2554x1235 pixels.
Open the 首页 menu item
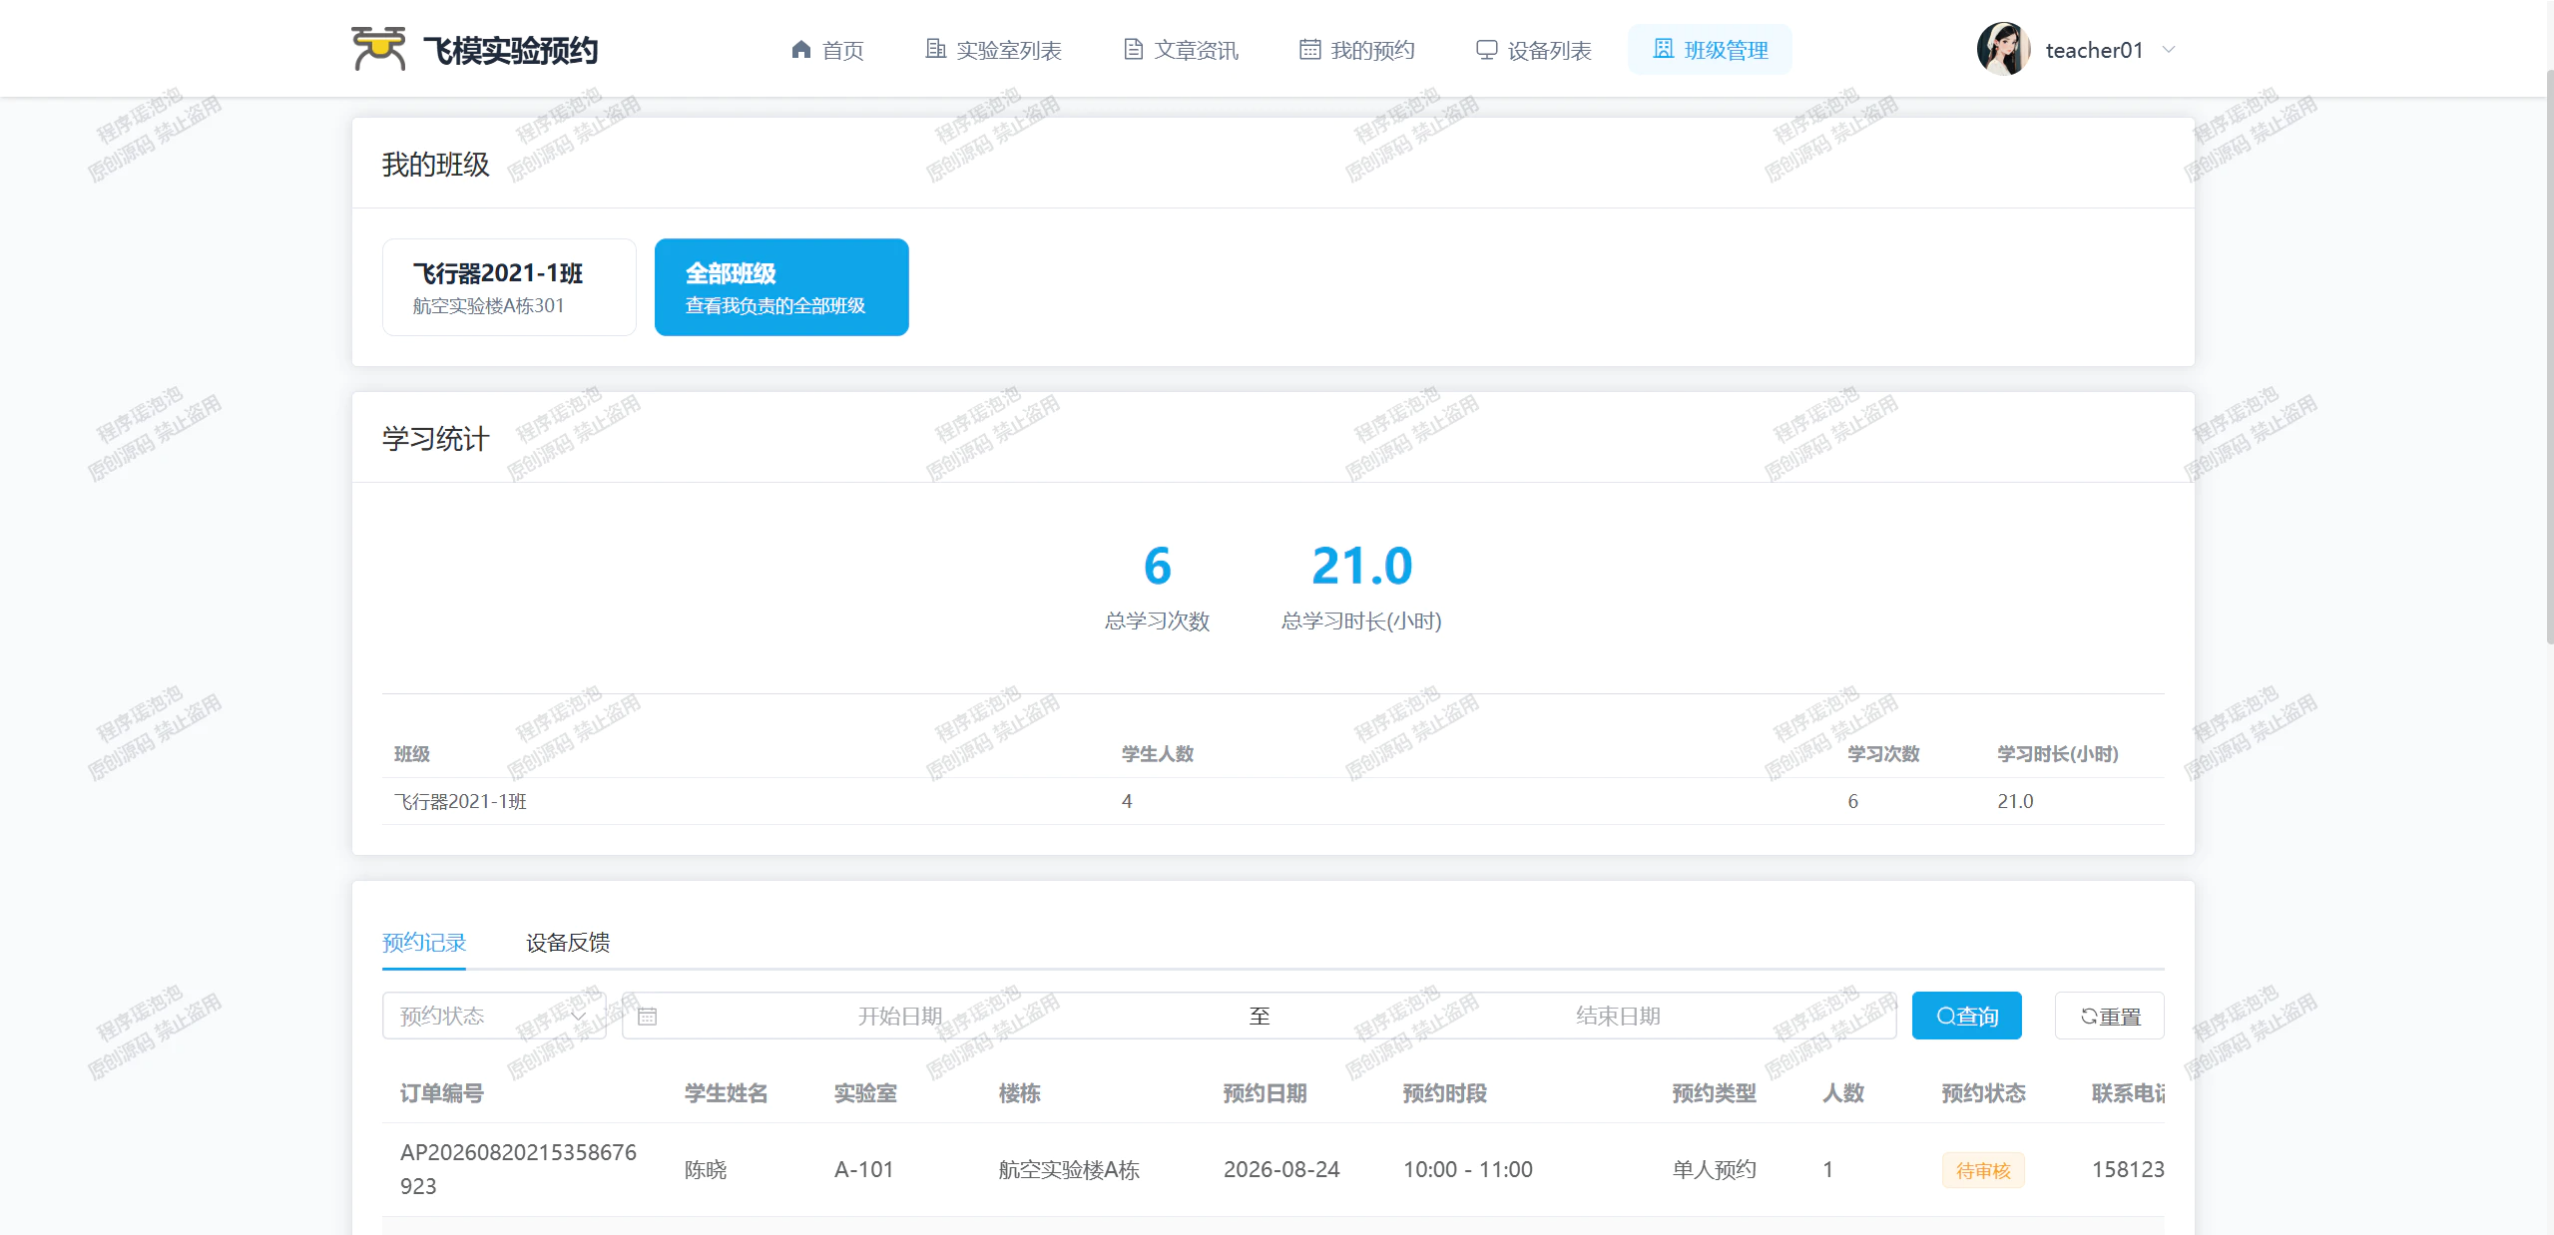pyautogui.click(x=827, y=50)
